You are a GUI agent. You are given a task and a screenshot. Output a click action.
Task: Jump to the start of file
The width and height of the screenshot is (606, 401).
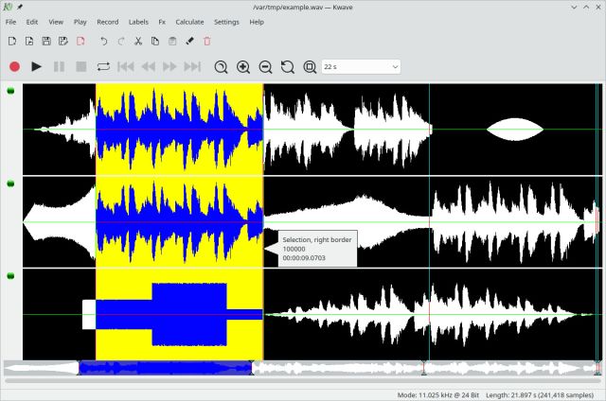[126, 67]
